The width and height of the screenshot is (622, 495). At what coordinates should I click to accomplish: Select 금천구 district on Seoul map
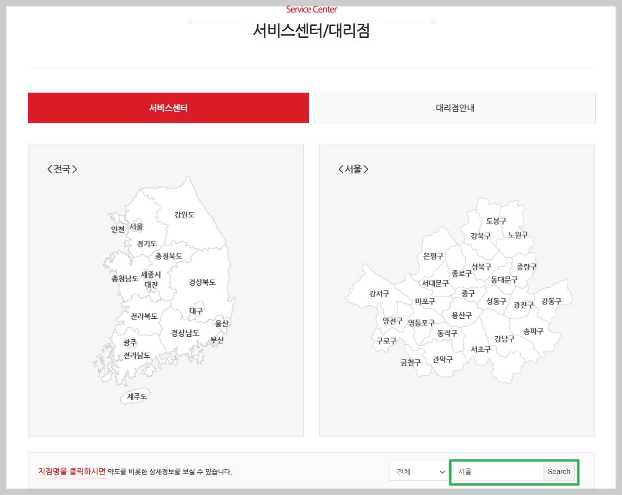coord(411,363)
